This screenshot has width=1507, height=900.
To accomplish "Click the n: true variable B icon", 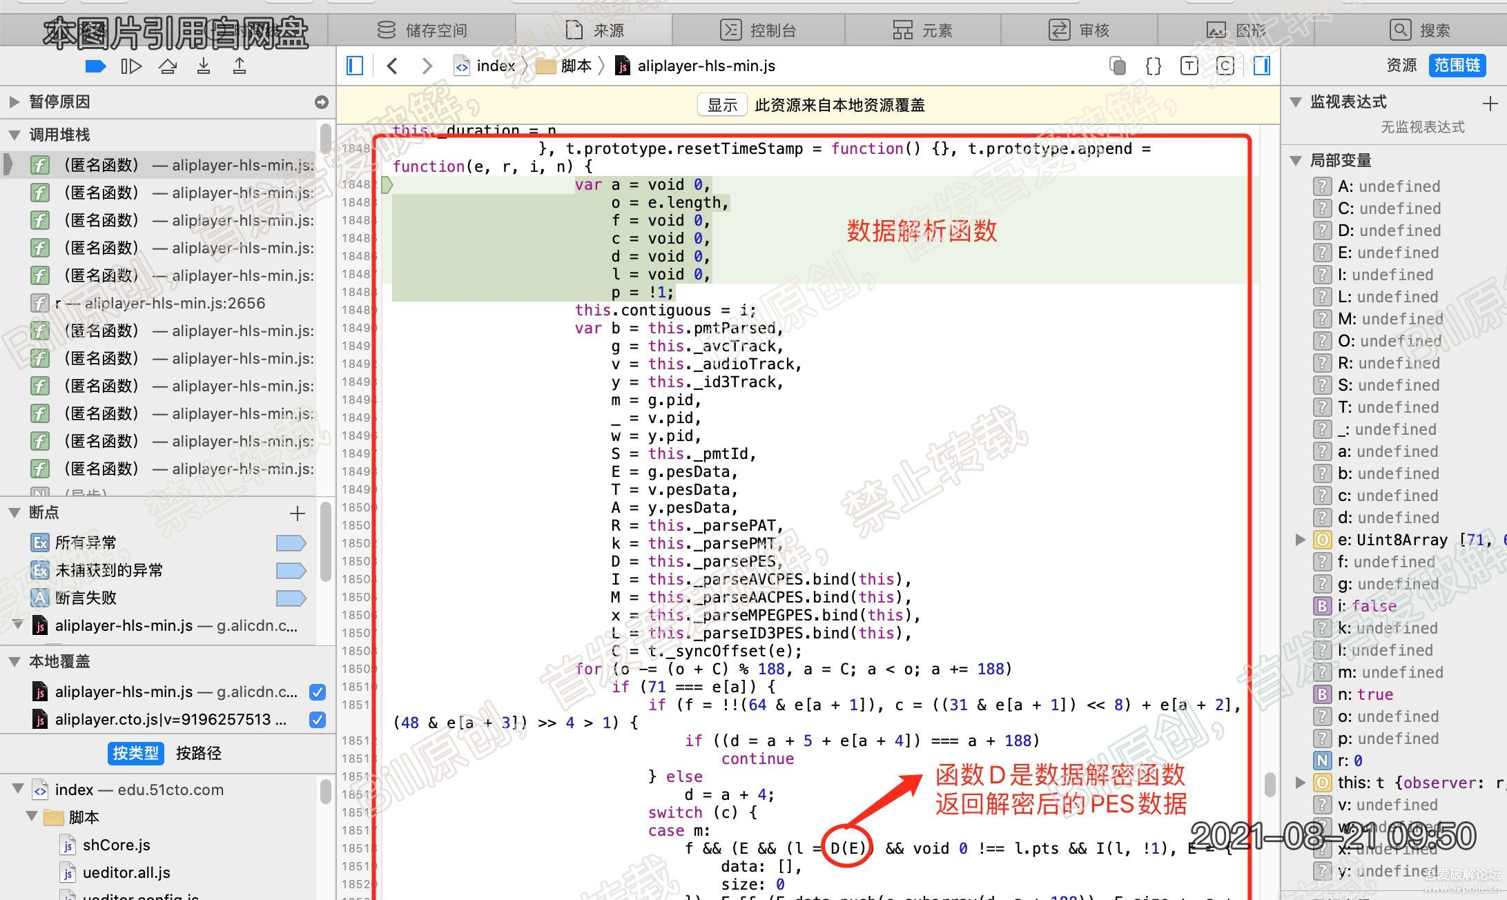I will [1321, 694].
